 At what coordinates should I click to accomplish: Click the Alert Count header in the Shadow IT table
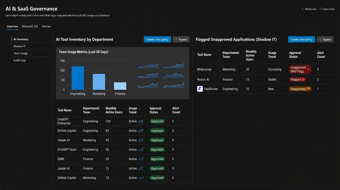pos(321,55)
